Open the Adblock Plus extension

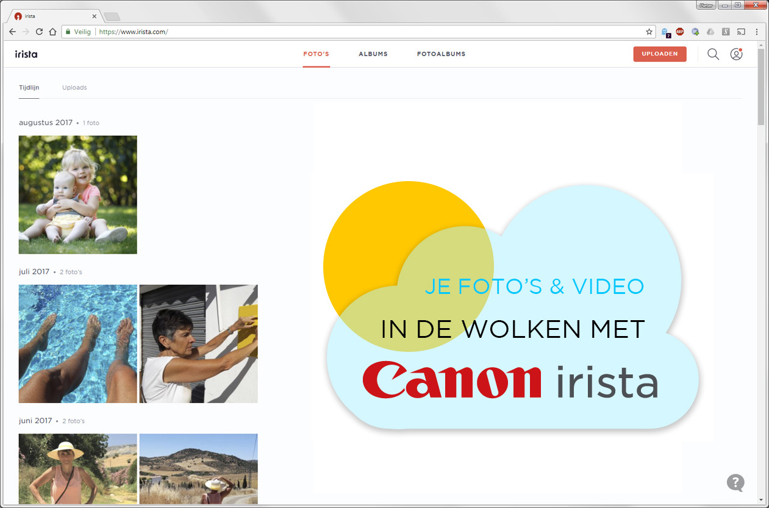[679, 32]
